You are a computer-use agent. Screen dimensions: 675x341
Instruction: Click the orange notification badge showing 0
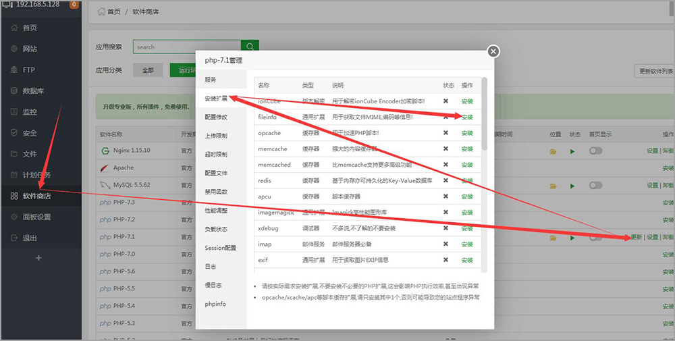74,5
